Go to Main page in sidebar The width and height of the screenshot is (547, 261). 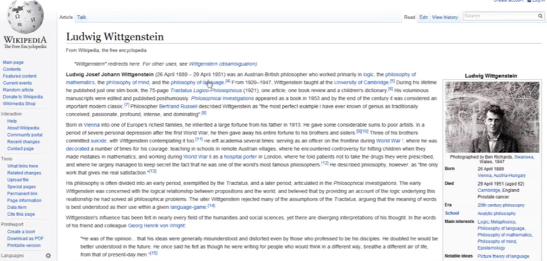pyautogui.click(x=13, y=62)
